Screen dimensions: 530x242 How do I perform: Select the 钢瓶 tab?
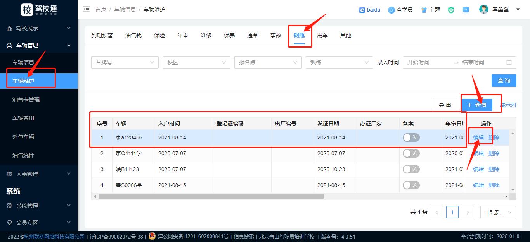point(299,35)
